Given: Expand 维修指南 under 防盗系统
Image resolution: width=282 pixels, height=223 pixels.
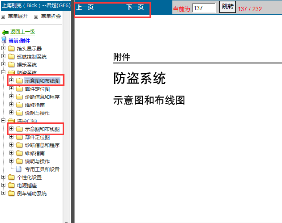Looking at the screenshot, I should point(11,105).
